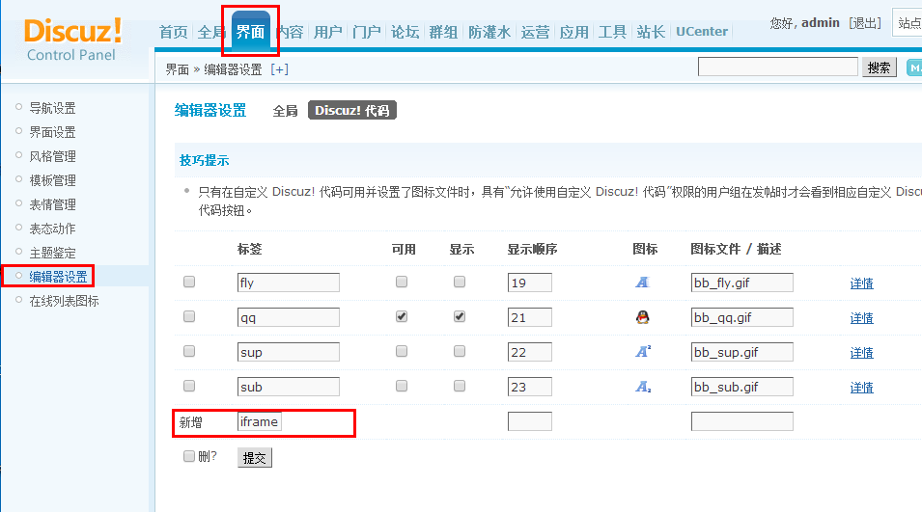Click the 提交 submit button
922x512 pixels.
click(255, 457)
